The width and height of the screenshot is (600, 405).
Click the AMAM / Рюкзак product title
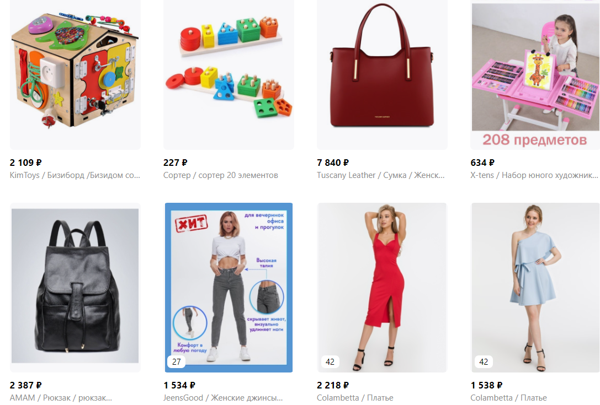coord(61,398)
